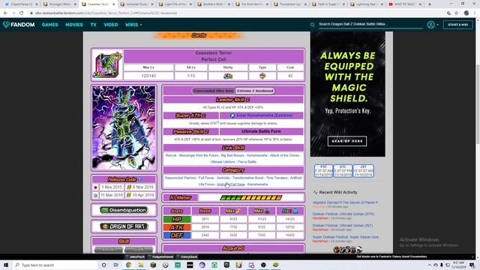480x270 pixels.
Task: Open the Kamehameha category link
Action: click(257, 184)
